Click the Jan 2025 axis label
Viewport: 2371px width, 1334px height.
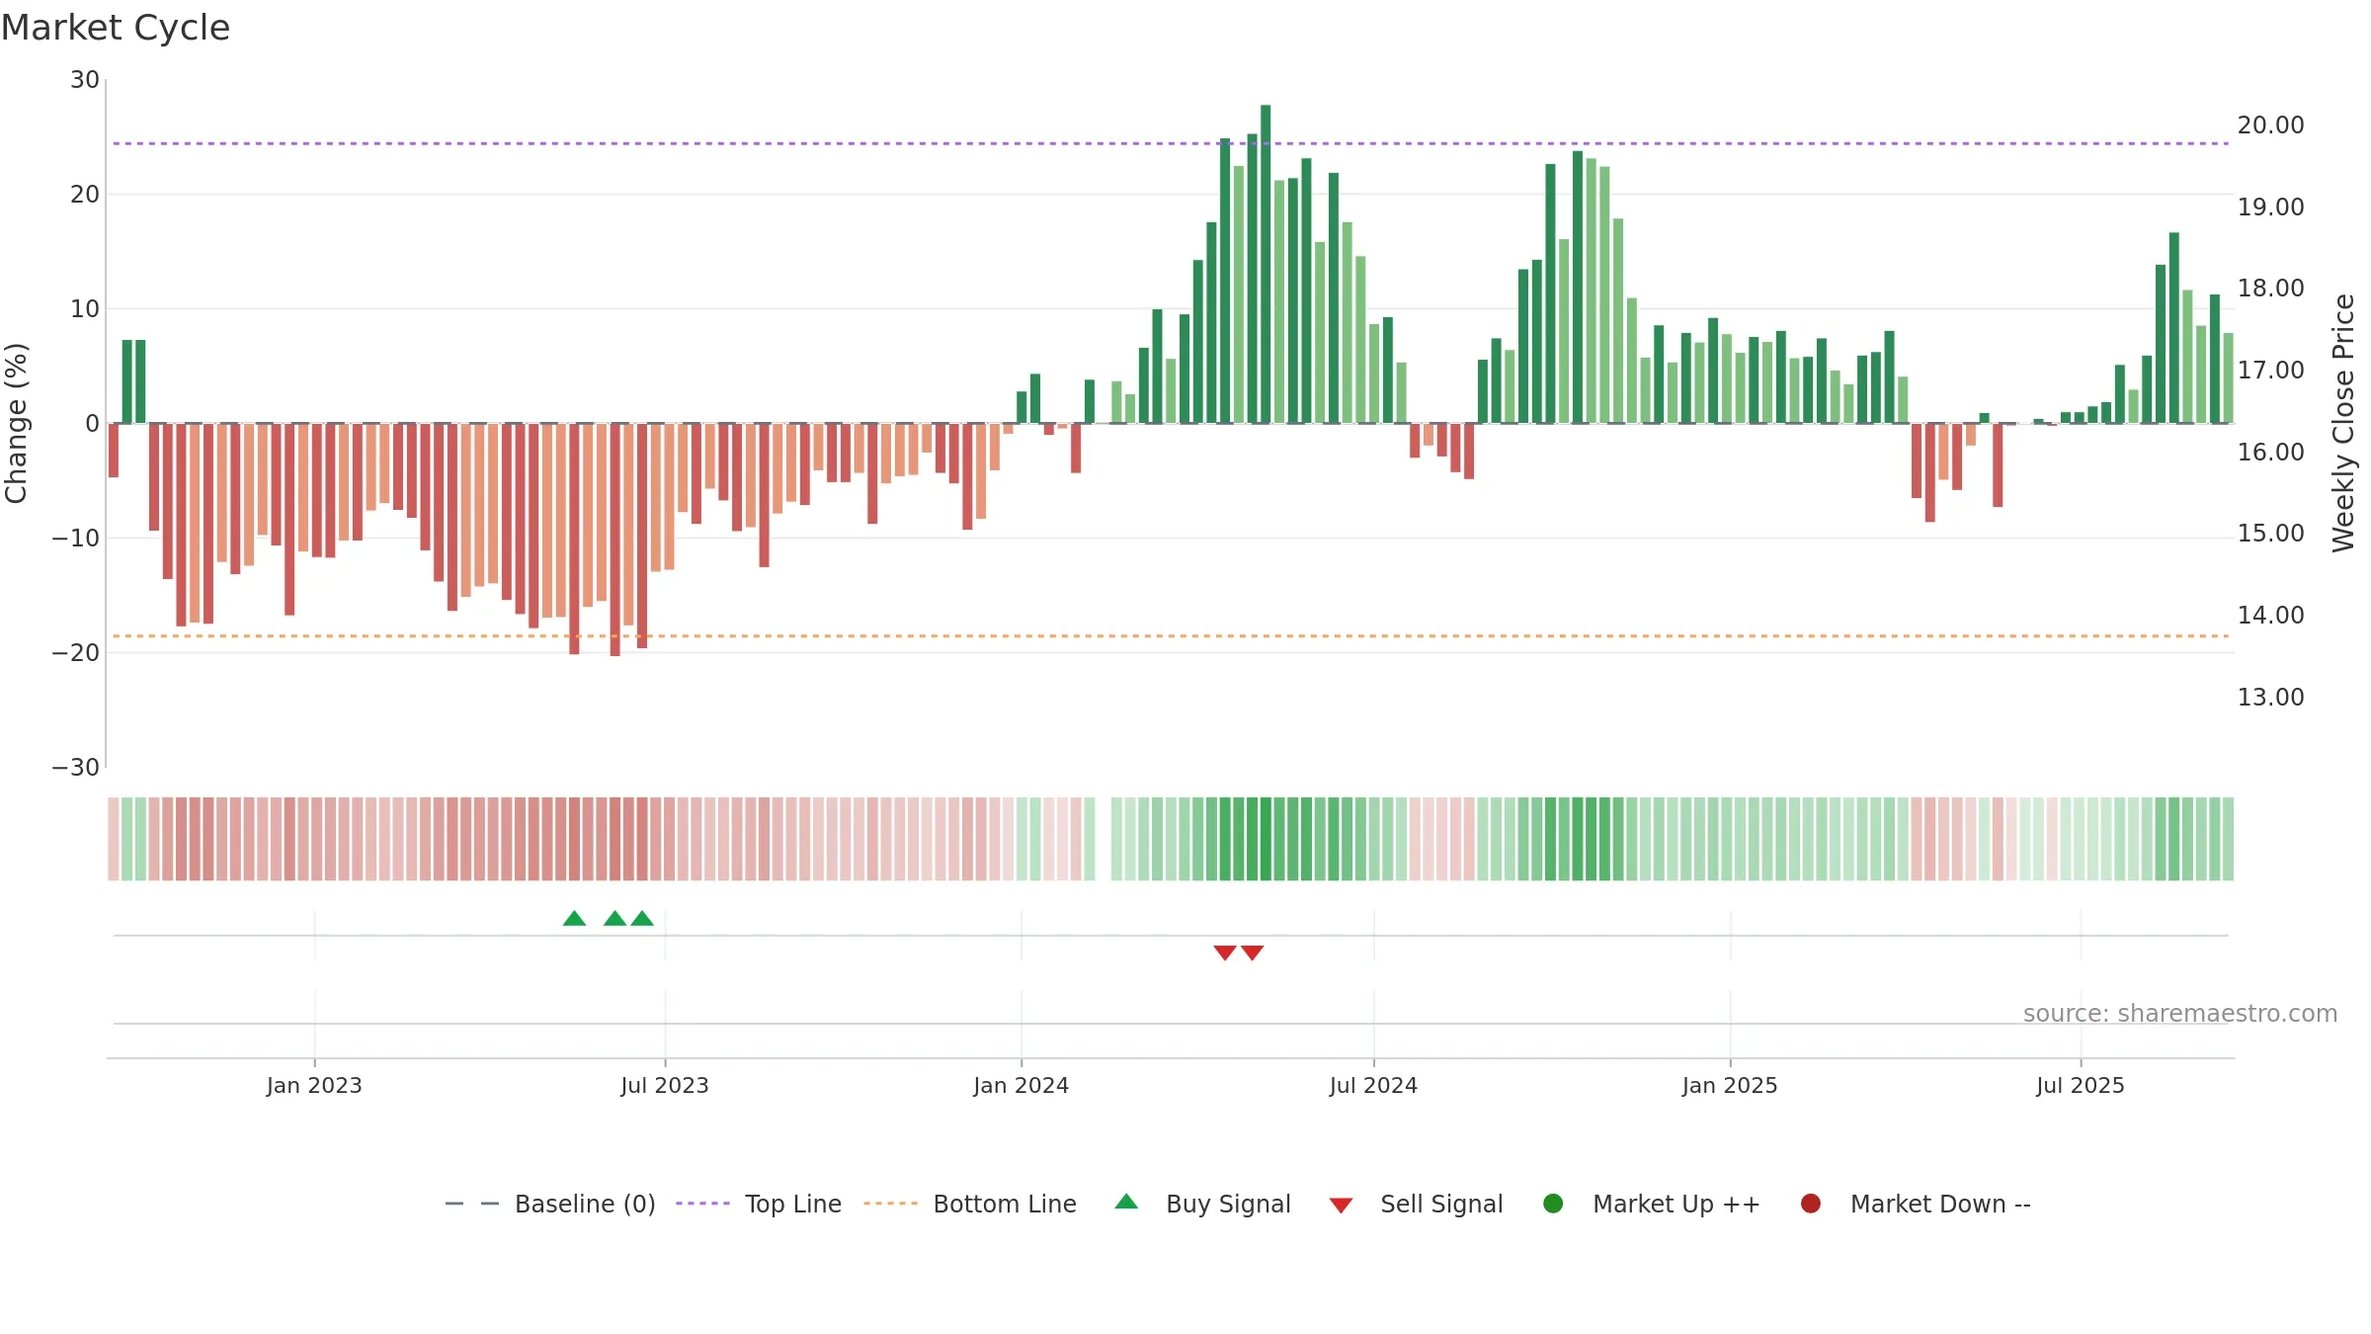(1730, 1085)
